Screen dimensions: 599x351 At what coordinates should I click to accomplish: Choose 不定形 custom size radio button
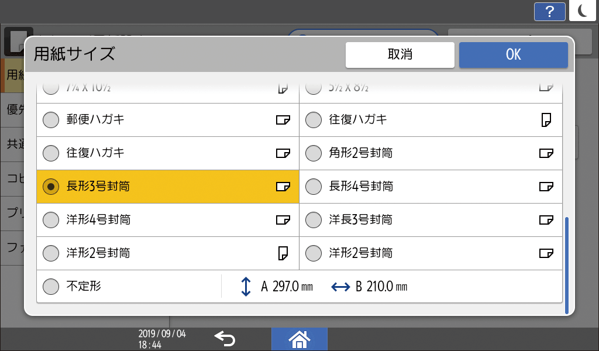(x=51, y=287)
